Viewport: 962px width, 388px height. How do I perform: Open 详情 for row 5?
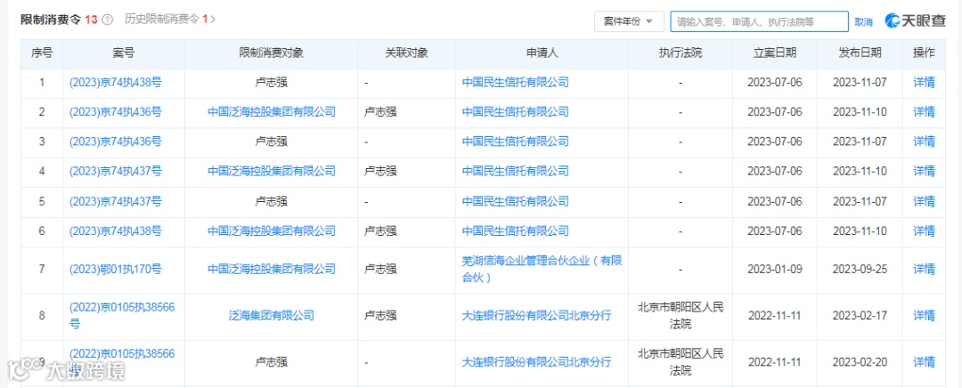click(924, 201)
